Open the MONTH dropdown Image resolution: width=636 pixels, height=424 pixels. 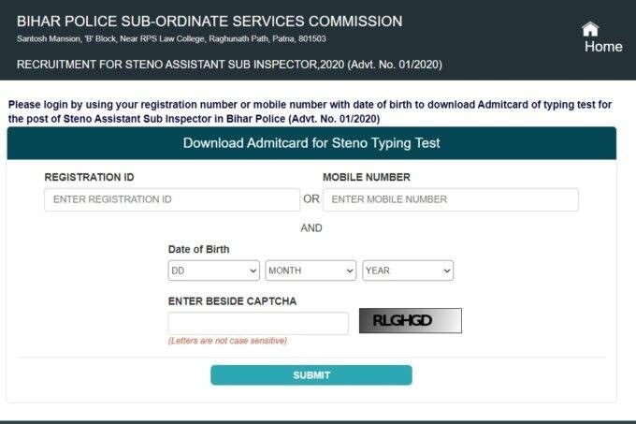coord(311,270)
